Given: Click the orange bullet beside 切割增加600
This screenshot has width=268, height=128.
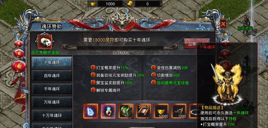Looking at the screenshot, I should 154,75.
